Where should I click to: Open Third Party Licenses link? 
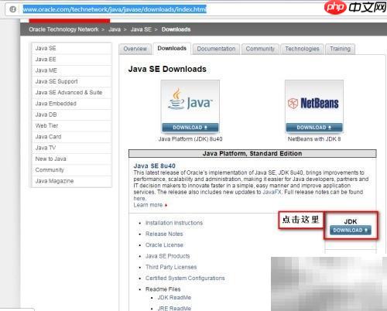pos(171,267)
